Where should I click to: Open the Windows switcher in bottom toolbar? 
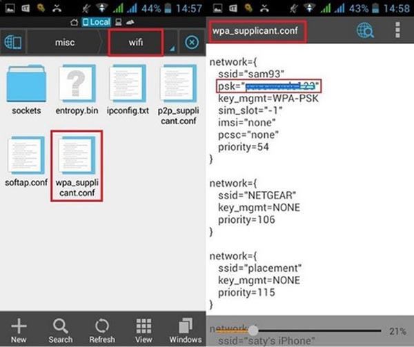tap(186, 330)
